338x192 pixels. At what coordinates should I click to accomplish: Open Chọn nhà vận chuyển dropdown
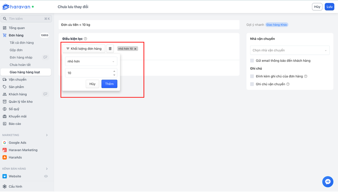pos(289,50)
